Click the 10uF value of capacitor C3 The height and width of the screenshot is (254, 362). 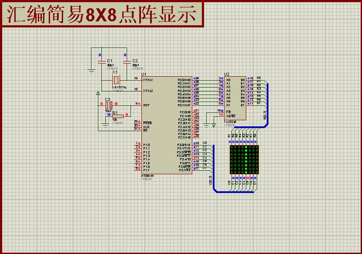coord(108,111)
